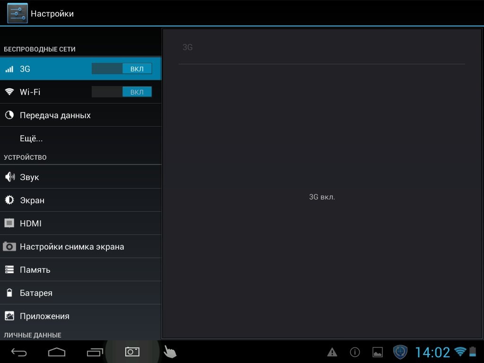Open Настройки снимка экрана

click(x=72, y=247)
